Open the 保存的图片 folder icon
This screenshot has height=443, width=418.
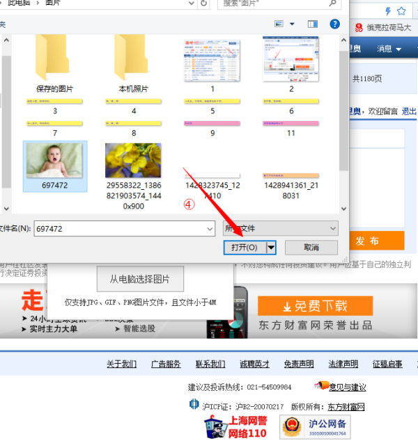click(x=54, y=58)
